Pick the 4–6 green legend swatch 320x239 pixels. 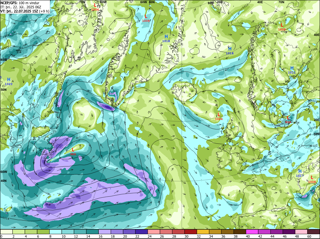(31, 232)
